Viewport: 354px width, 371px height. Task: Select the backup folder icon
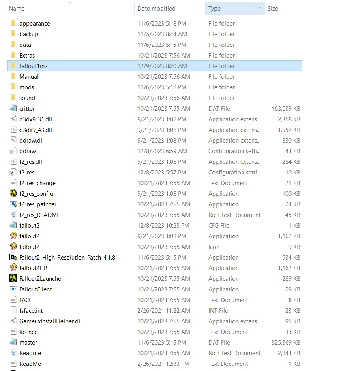13,34
